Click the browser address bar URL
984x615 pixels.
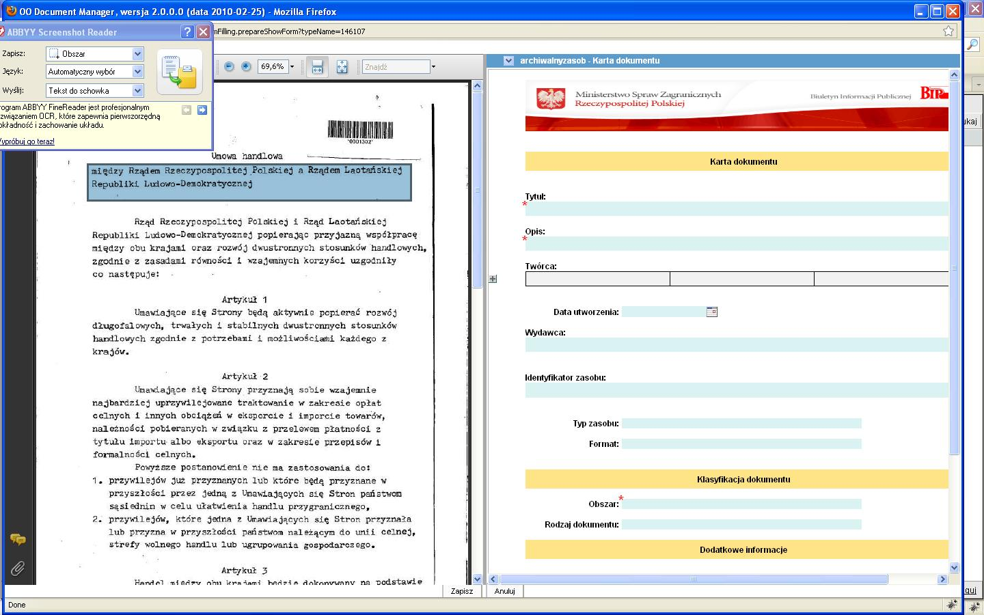290,31
